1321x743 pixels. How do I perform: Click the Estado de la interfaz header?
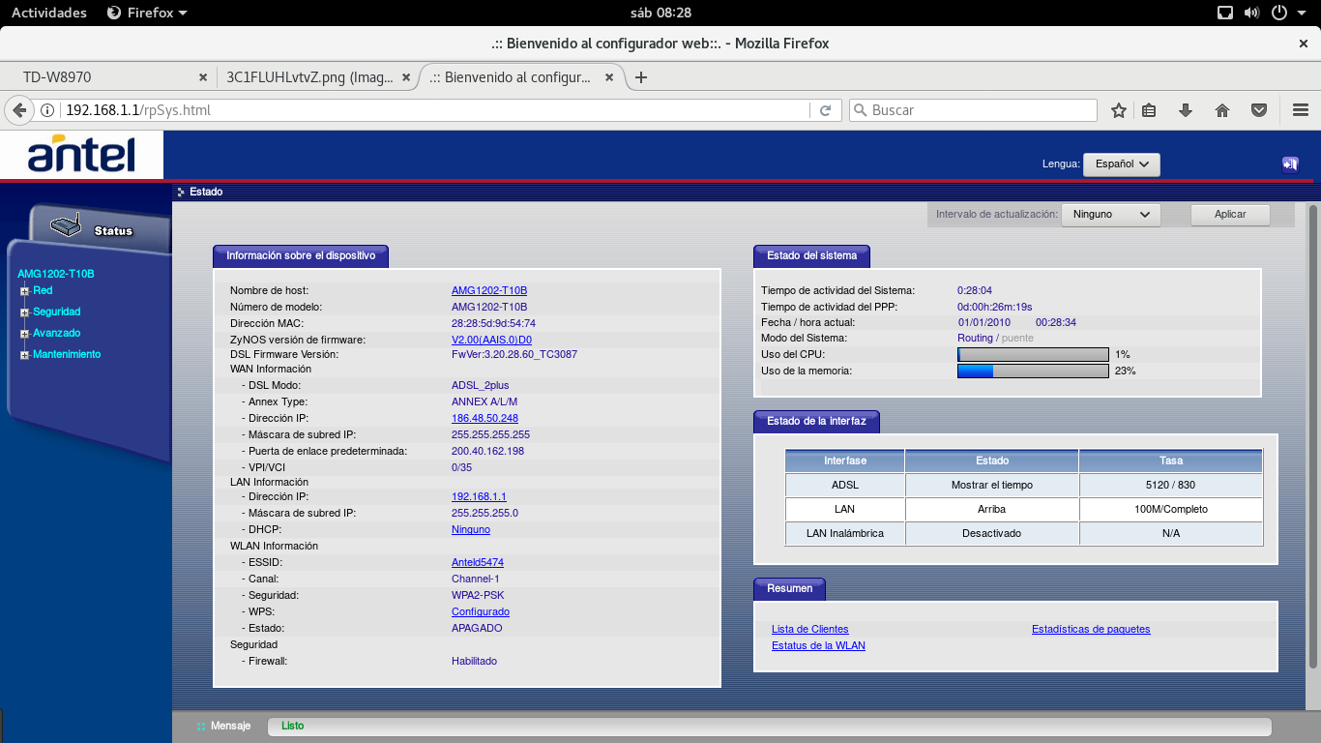[816, 421]
